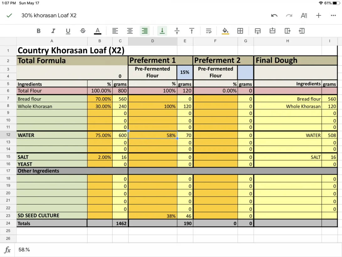The image size is (342, 257).
Task: Apply bold formatting to the selected cell
Action: [39, 31]
